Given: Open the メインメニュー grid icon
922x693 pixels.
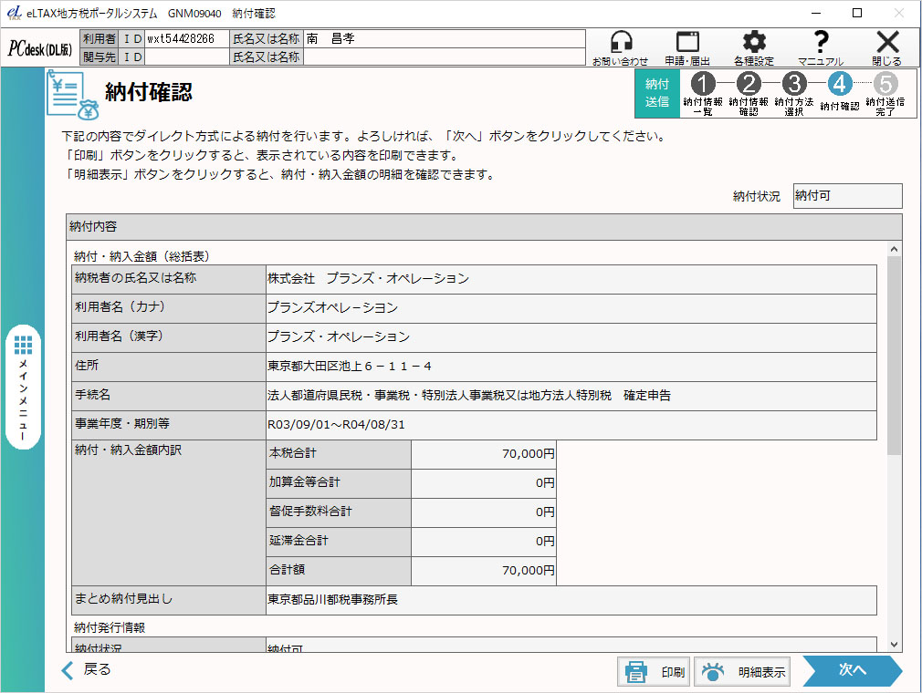Looking at the screenshot, I should 24,345.
